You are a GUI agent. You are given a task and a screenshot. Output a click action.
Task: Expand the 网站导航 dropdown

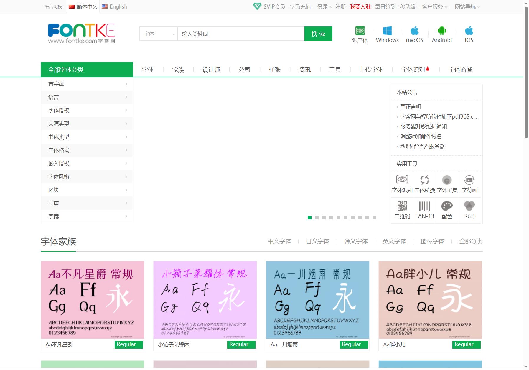pos(467,7)
